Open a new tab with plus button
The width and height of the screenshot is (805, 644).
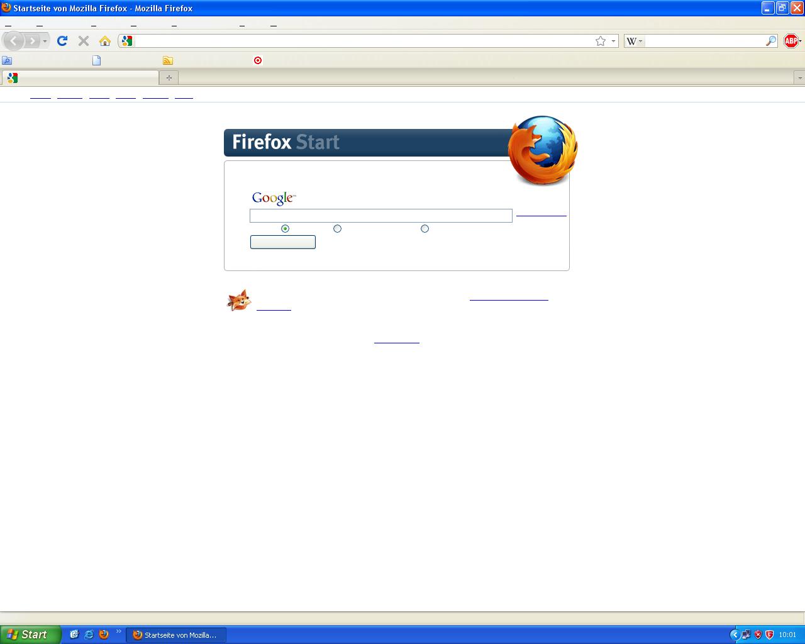coord(169,78)
